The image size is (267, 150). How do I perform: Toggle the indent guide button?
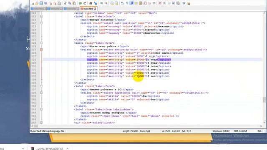tap(132, 3)
